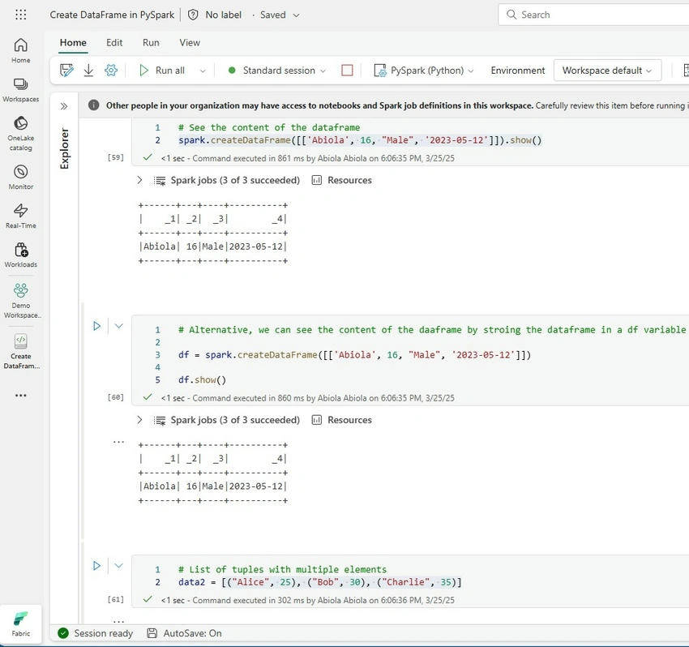The image size is (689, 647).
Task: Click the No label sensitivity button
Action: [x=223, y=15]
